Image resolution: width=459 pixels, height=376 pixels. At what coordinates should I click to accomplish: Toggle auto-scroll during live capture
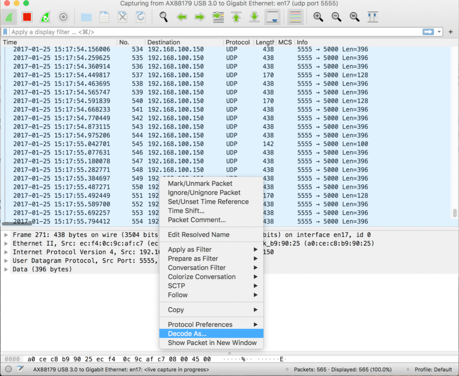click(272, 17)
